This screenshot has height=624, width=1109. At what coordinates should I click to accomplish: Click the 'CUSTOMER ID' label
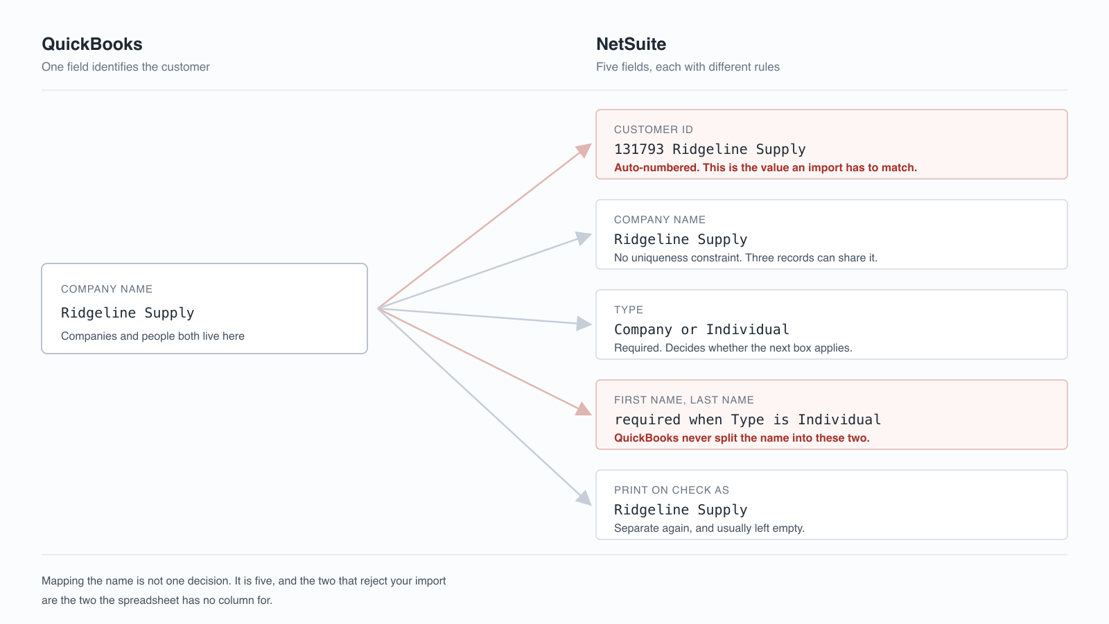click(654, 130)
